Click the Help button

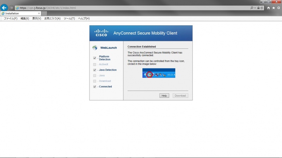[x=164, y=96]
